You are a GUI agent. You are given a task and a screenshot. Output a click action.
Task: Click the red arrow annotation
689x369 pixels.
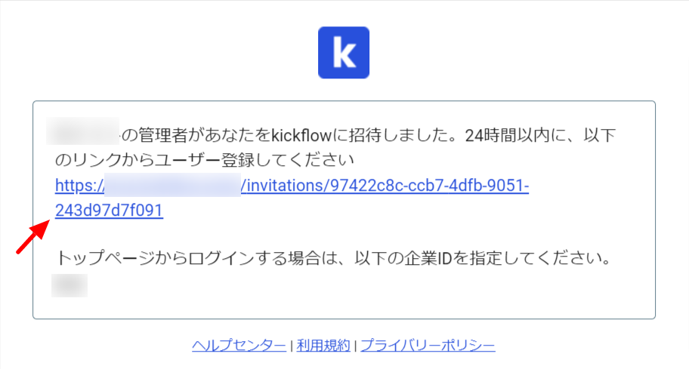point(33,237)
